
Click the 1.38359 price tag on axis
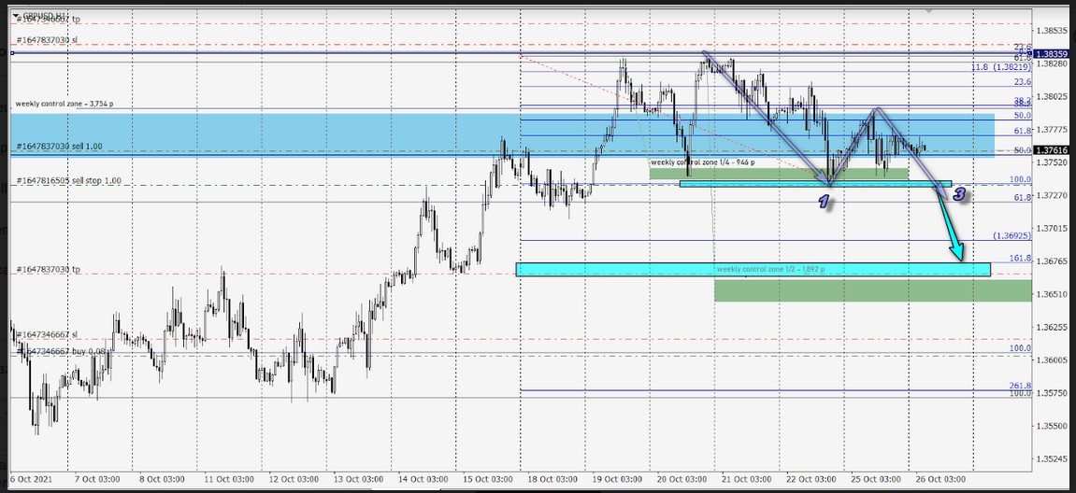[x=1053, y=54]
